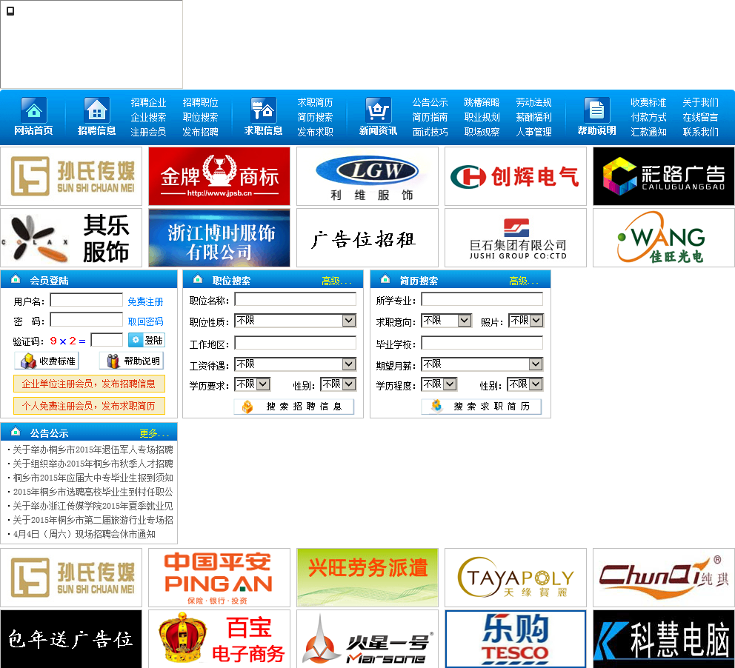
Task: Open the 巨石集团有限公司 banner
Action: [x=516, y=238]
